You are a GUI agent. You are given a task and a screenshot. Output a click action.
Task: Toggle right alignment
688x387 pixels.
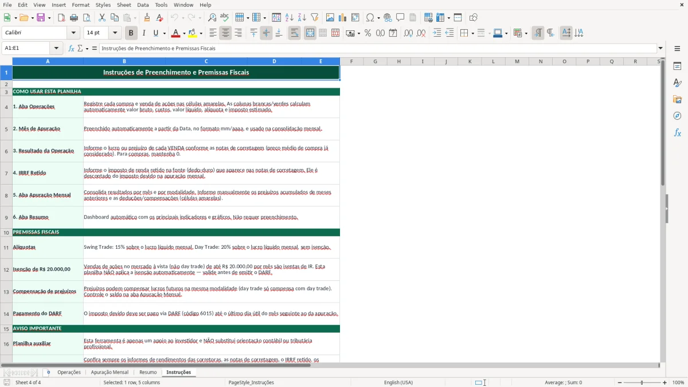[x=238, y=33]
